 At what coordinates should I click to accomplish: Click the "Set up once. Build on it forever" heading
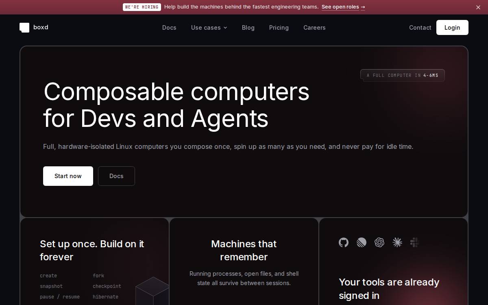coord(92,251)
